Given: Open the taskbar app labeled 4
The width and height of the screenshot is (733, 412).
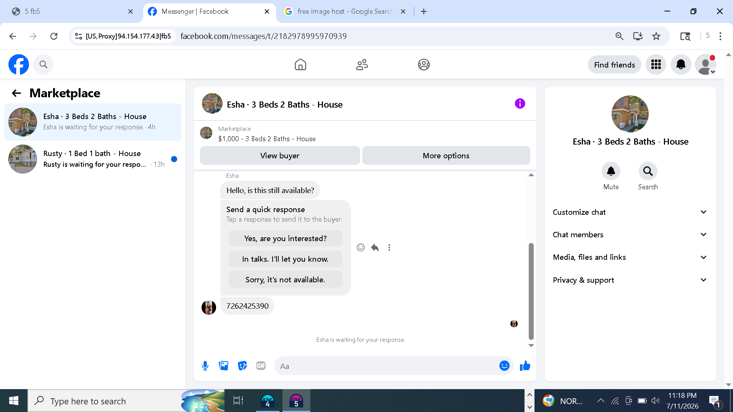Looking at the screenshot, I should pos(268,401).
